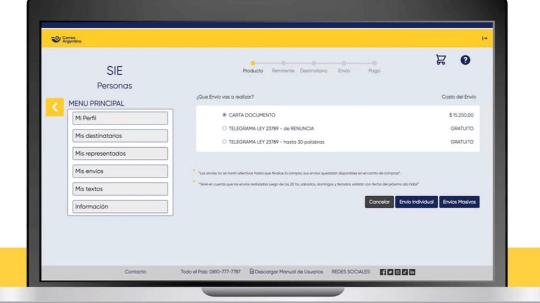Open LinkedIn social link in footer
The width and height of the screenshot is (540, 303).
[x=412, y=272]
